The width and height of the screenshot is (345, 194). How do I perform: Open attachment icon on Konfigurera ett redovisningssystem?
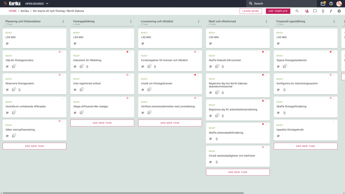click(x=284, y=90)
